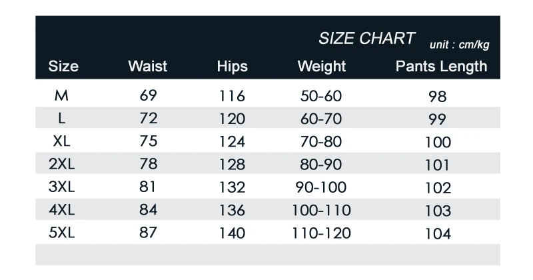Click waist value 69
The image size is (533, 280).
148,95
